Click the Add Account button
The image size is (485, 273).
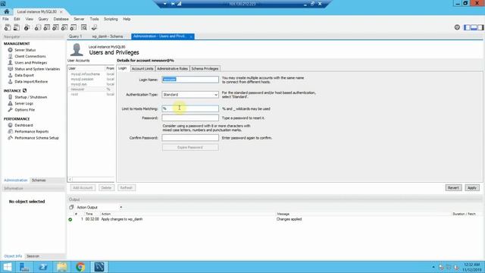point(83,187)
